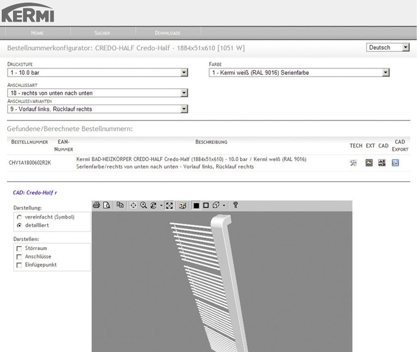Open the Farbe dropdown

(299, 72)
